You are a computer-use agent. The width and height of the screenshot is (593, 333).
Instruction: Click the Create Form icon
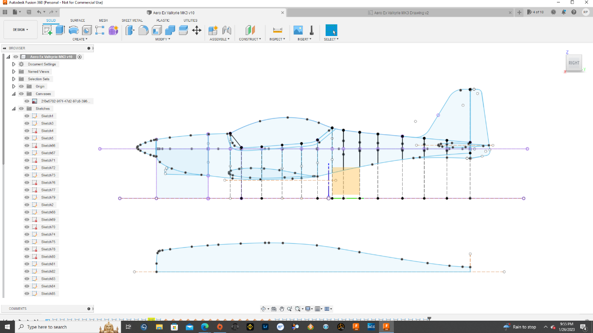(113, 30)
